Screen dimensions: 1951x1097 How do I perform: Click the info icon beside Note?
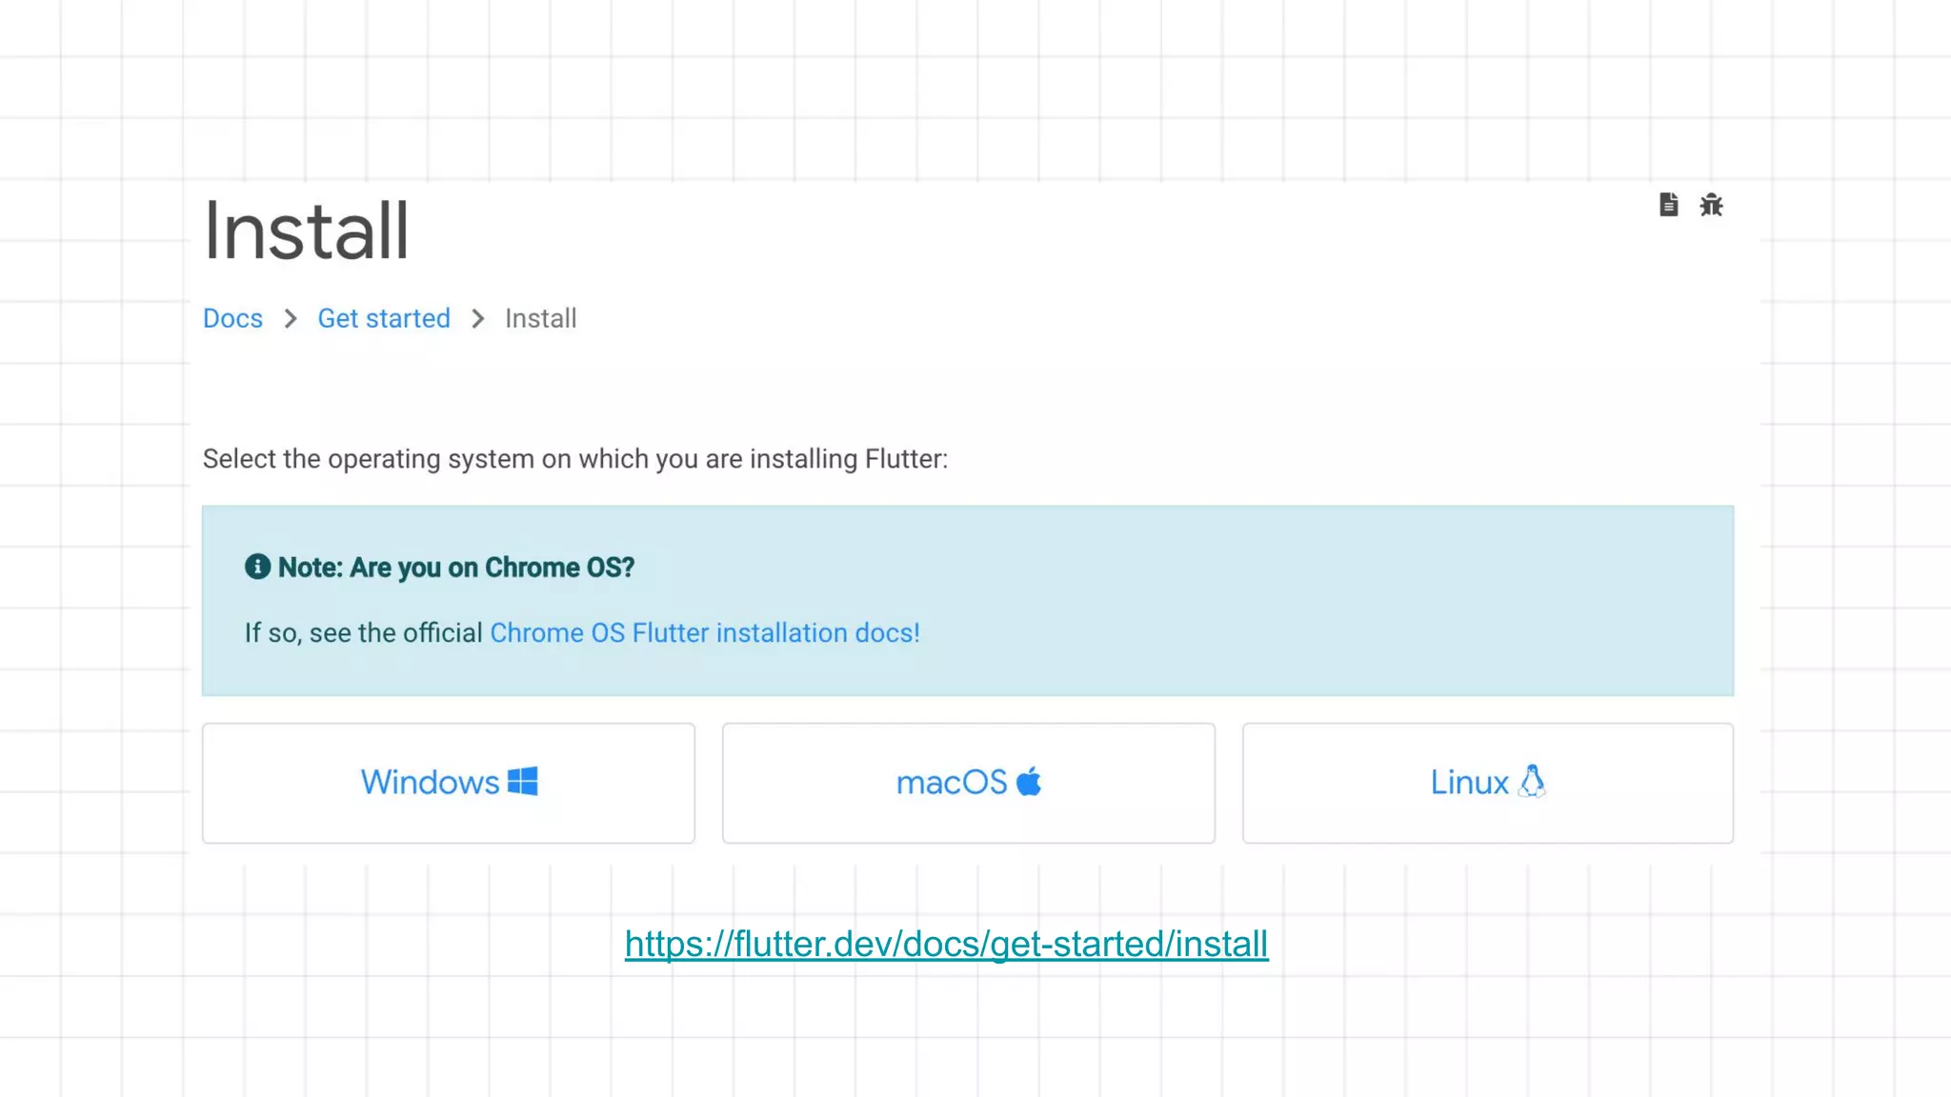click(x=257, y=567)
